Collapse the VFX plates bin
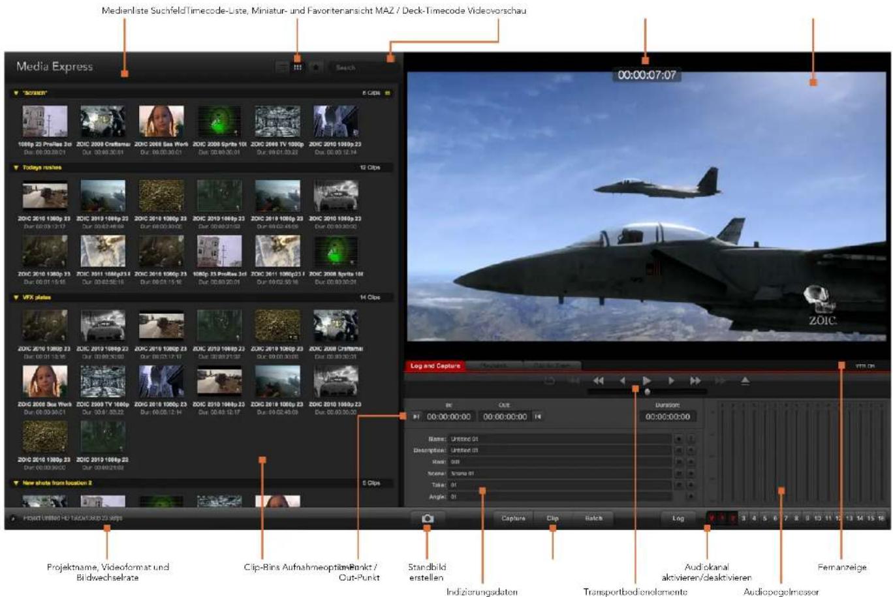Viewport: 893px width, 597px height. pyautogui.click(x=16, y=298)
